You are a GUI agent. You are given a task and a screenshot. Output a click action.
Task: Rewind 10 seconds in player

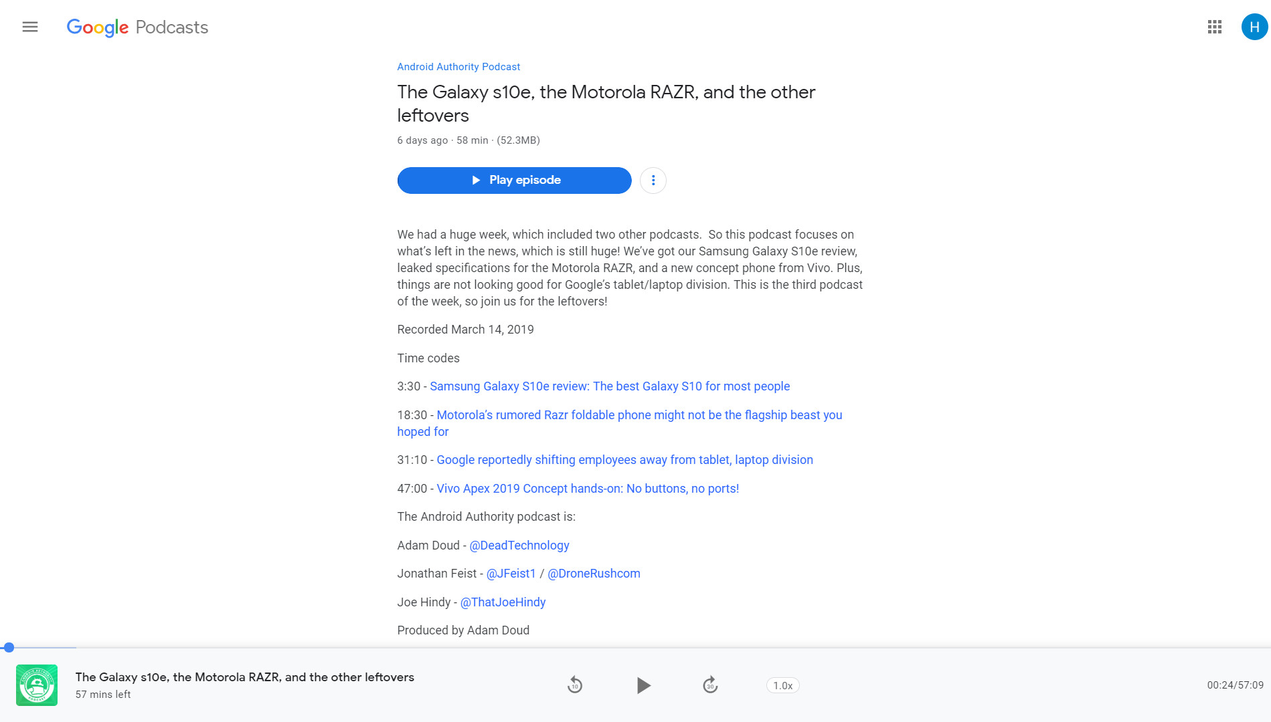[x=575, y=685]
